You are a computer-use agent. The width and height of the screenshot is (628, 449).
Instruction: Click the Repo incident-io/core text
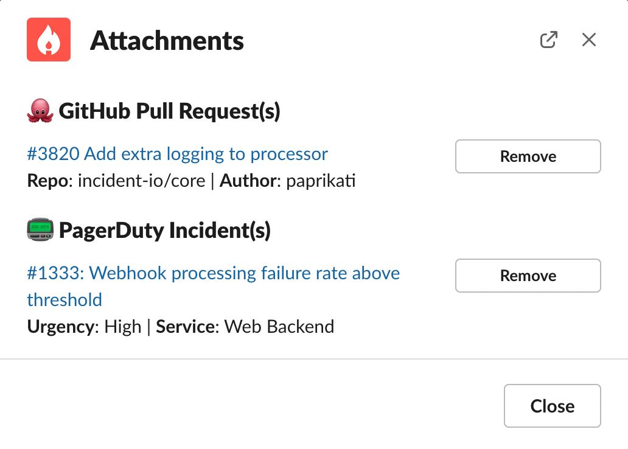click(116, 181)
